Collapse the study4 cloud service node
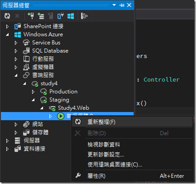 click(25, 84)
